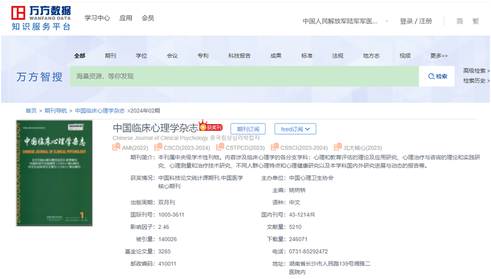491x279 pixels.
Task: Open 高级检索 advanced search
Action: [476, 71]
